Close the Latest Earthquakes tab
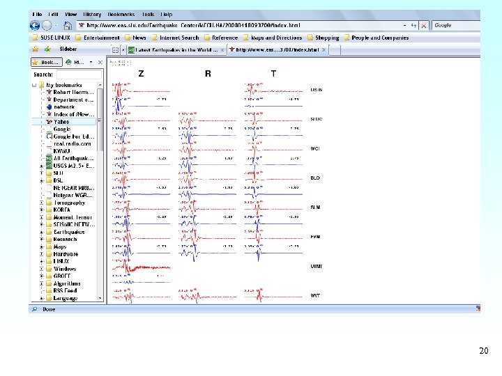The image size is (502, 376). pyautogui.click(x=222, y=49)
